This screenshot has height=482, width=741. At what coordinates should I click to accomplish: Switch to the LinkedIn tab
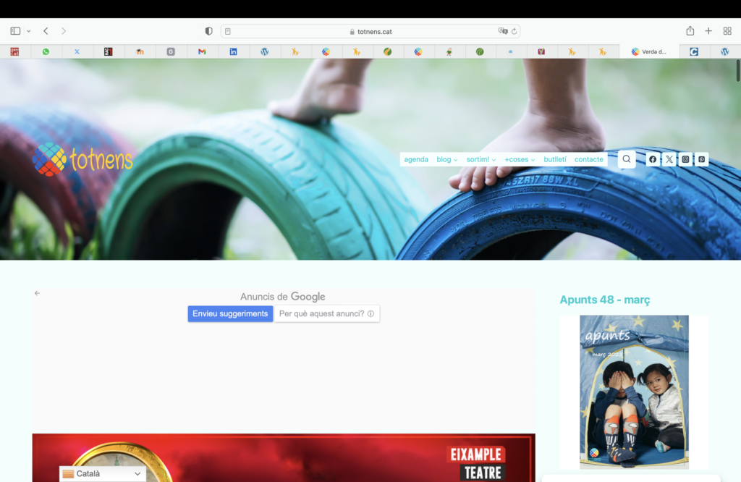pos(233,51)
